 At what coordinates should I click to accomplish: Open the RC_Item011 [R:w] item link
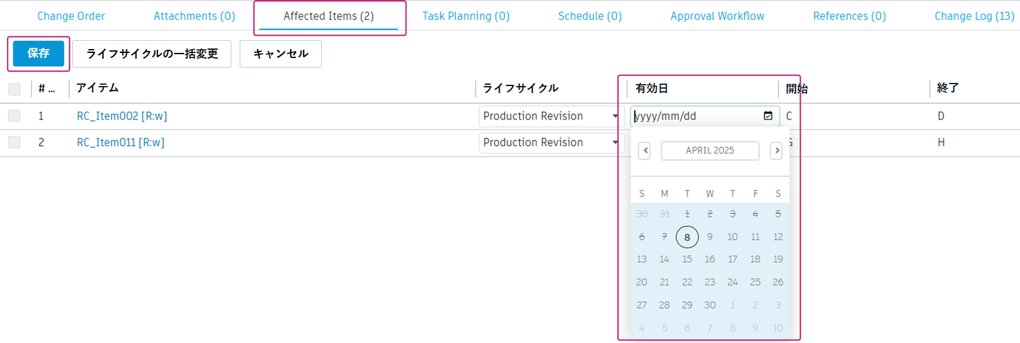[x=120, y=142]
